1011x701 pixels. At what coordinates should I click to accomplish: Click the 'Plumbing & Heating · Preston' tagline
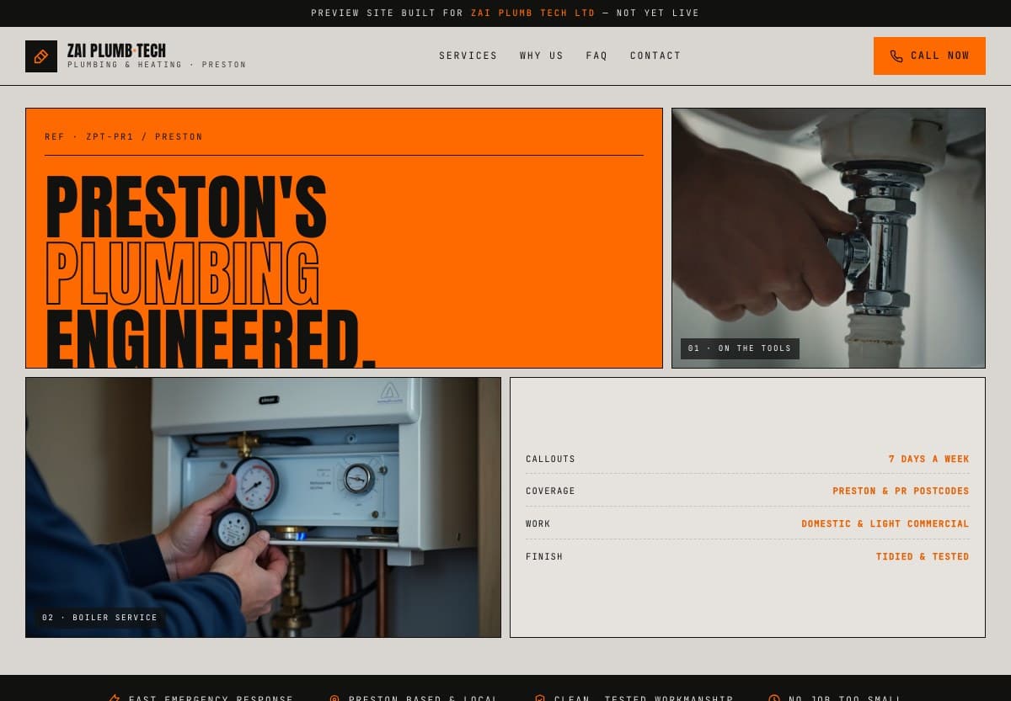coord(157,65)
